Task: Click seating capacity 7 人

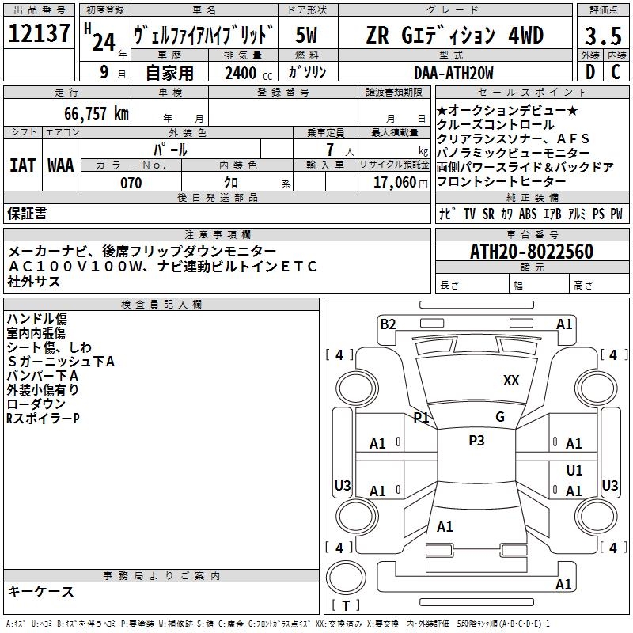Action: pyautogui.click(x=340, y=150)
